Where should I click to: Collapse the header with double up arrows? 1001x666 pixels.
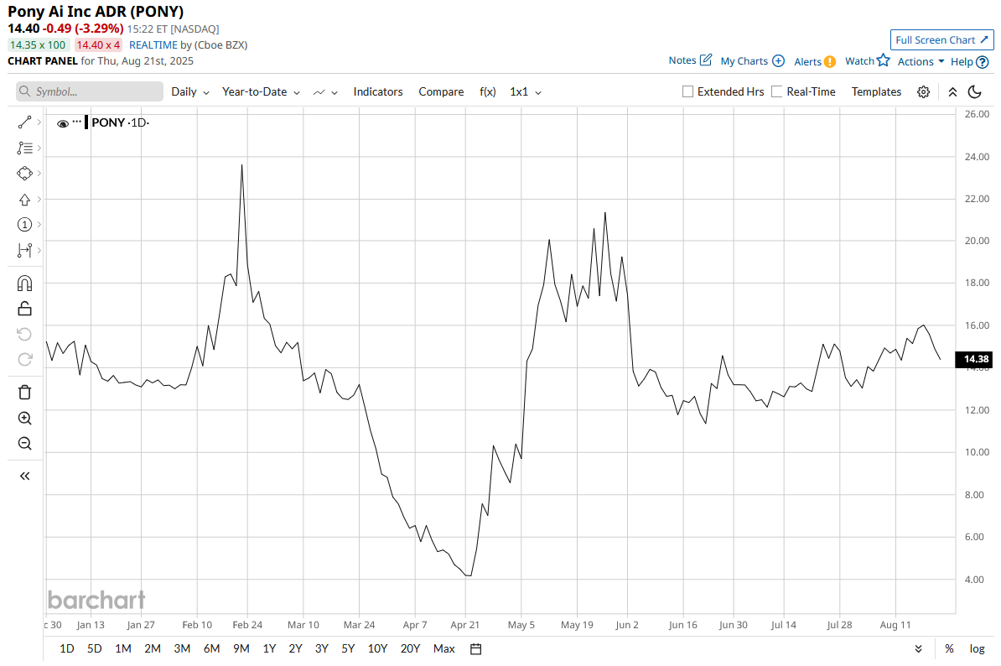952,92
